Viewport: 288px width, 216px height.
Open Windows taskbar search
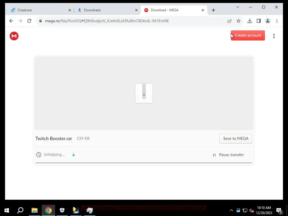20,210
